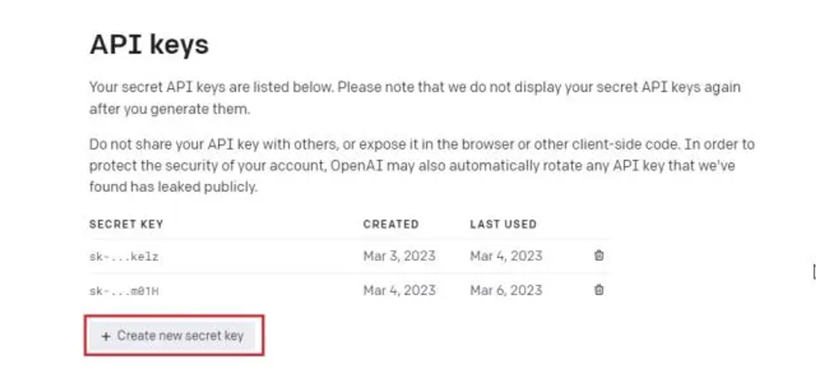Click the Mar 3, 2023 created date
Image resolution: width=816 pixels, height=370 pixels.
(399, 256)
